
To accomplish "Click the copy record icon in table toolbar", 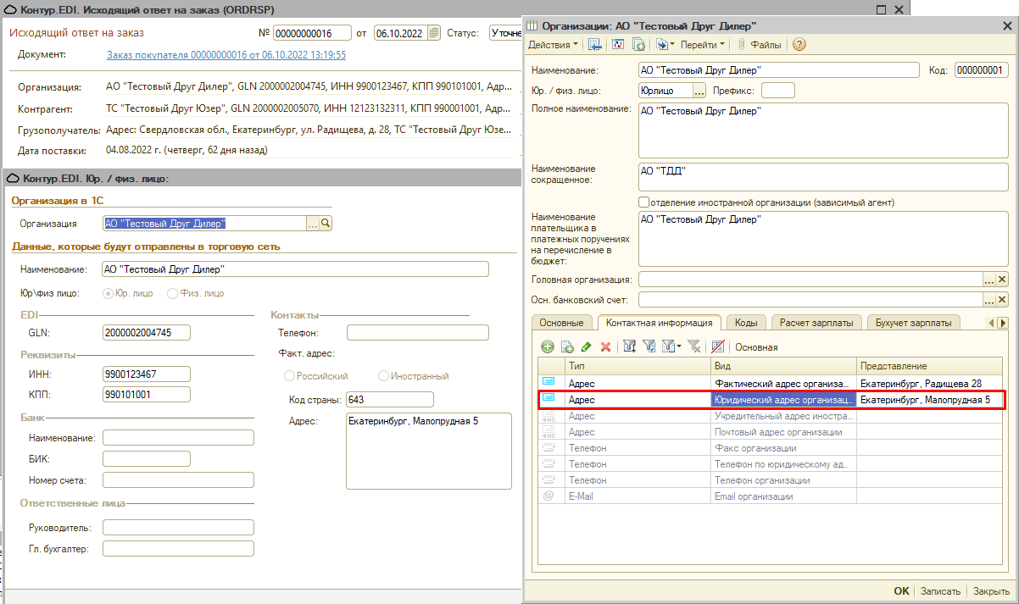I will pyautogui.click(x=566, y=346).
